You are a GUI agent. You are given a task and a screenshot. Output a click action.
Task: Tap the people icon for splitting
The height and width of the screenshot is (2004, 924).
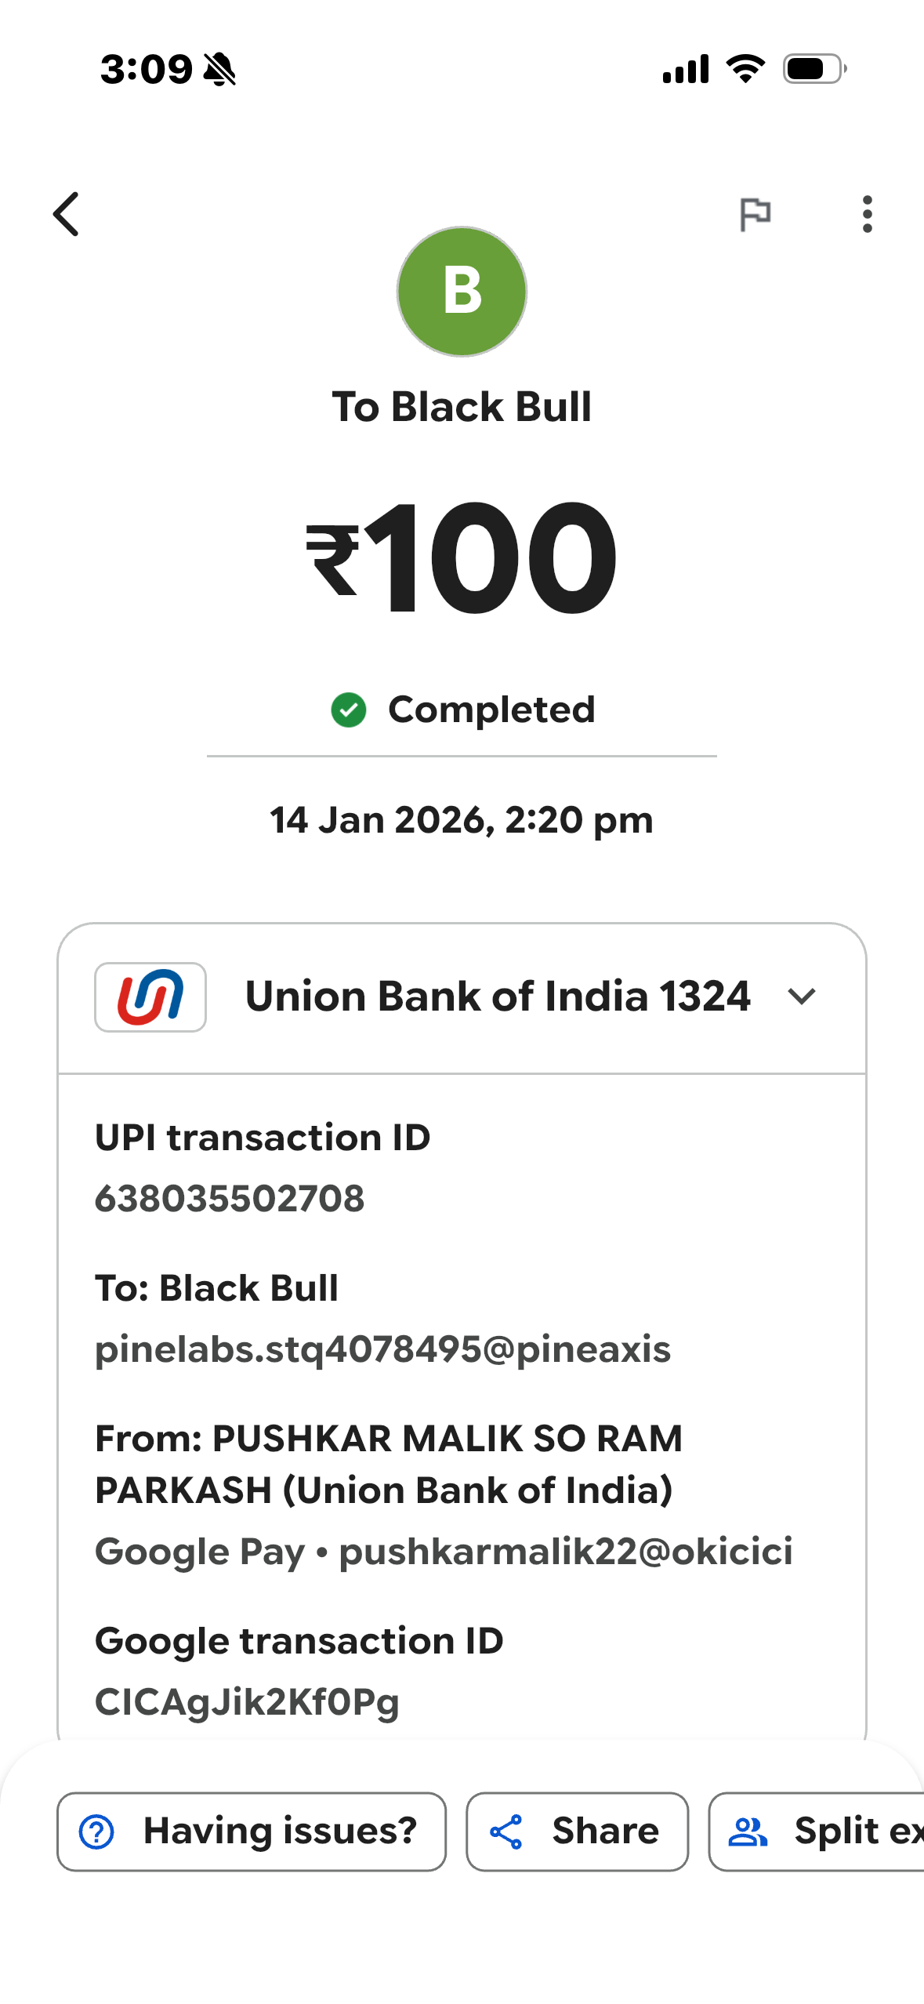click(748, 1832)
